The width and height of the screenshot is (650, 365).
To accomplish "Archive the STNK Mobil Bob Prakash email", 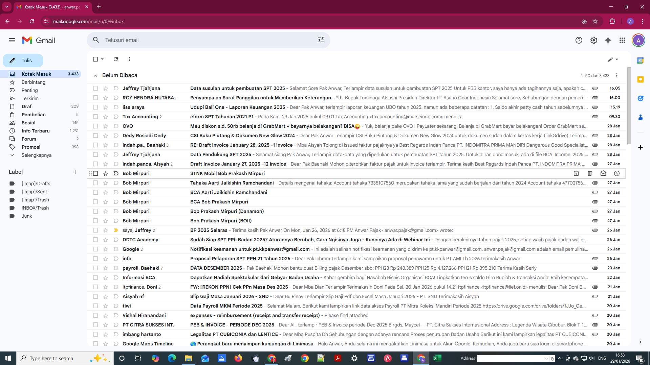I will pyautogui.click(x=576, y=173).
